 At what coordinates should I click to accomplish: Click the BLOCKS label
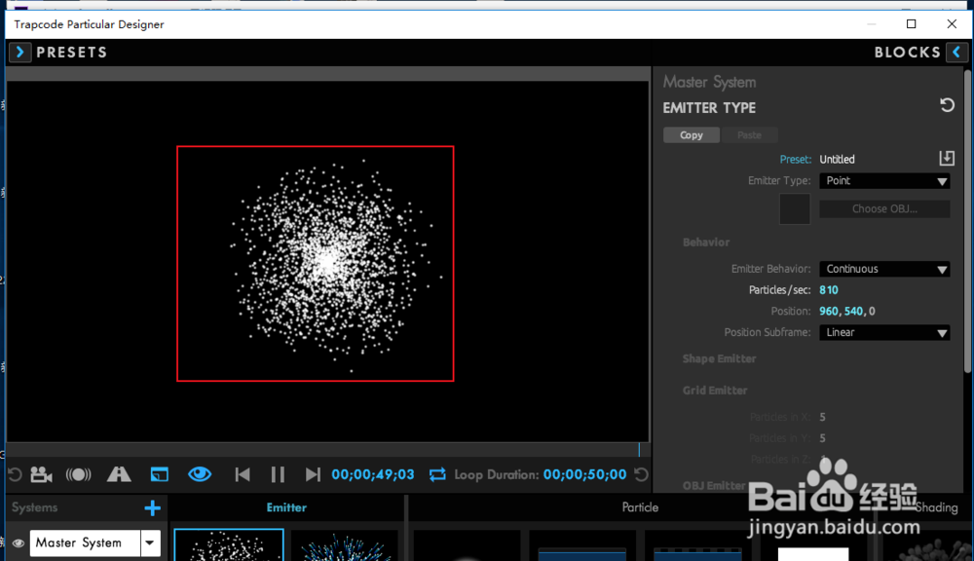[x=908, y=53]
